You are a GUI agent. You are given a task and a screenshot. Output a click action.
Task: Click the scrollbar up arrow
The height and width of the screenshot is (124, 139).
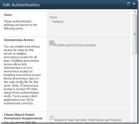coord(135,12)
